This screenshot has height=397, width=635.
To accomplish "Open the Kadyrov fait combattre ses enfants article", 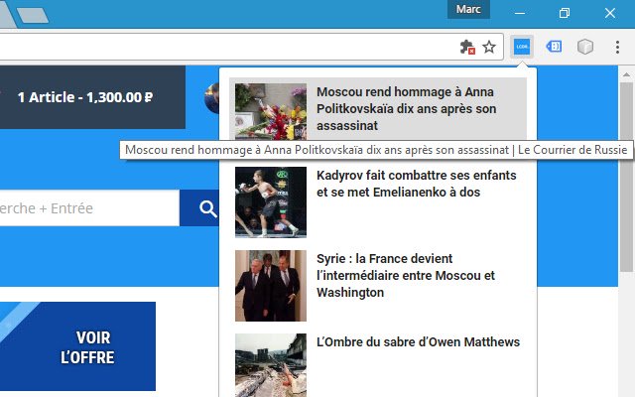I will point(417,184).
